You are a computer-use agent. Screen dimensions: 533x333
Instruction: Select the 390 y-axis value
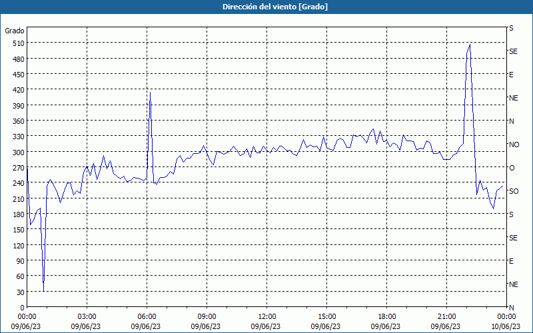18,106
